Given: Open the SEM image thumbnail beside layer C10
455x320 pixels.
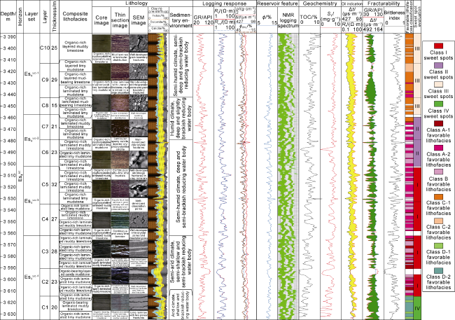Looking at the screenshot, I should click(x=139, y=43).
